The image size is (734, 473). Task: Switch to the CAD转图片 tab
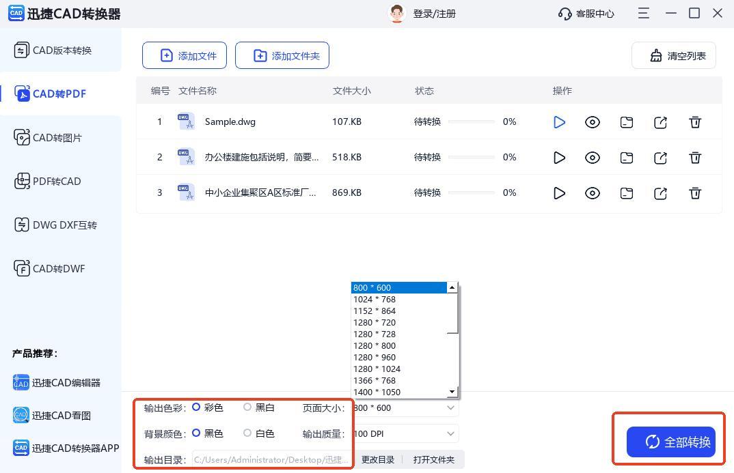point(57,138)
